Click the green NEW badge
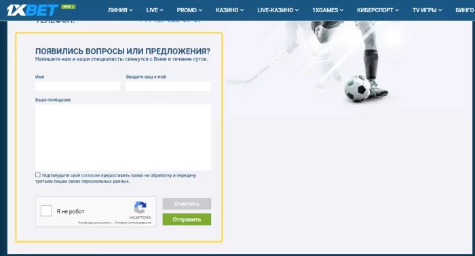475x256 pixels. 68,7
